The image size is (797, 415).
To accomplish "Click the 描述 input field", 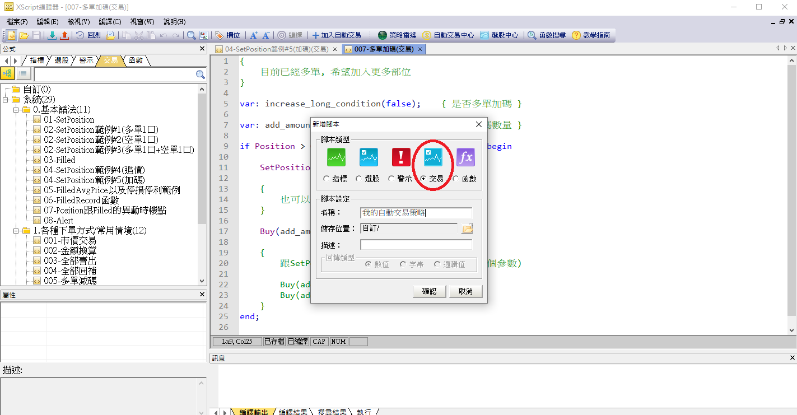I will tap(416, 245).
